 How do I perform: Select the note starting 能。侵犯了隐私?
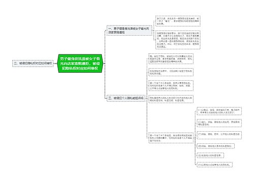pos(171,59)
